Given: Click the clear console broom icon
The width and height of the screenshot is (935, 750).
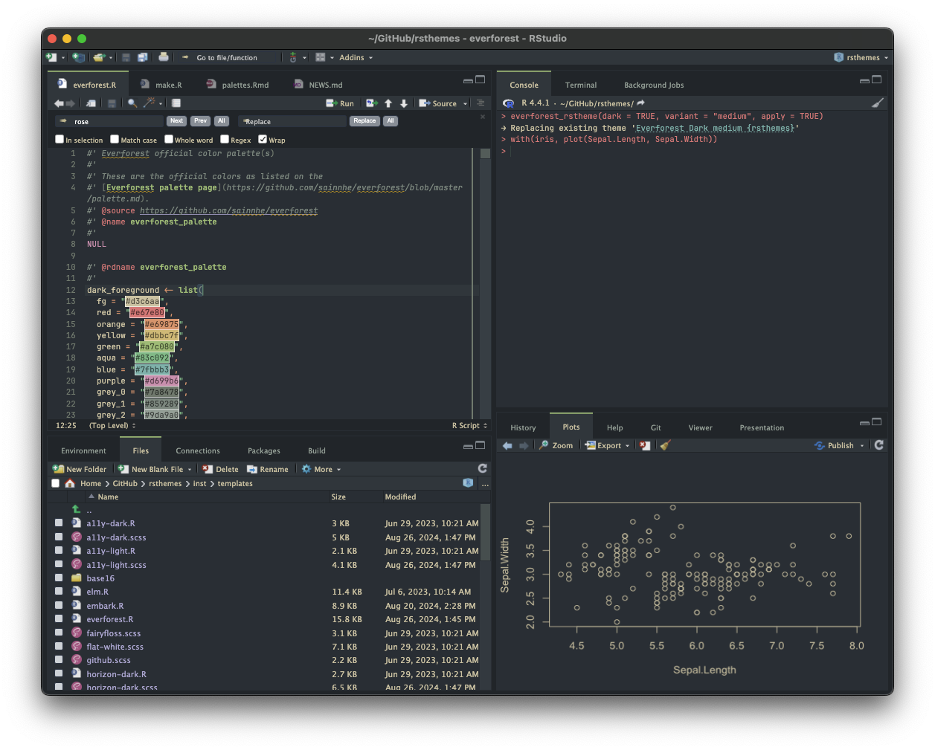Looking at the screenshot, I should [877, 103].
